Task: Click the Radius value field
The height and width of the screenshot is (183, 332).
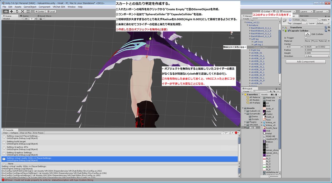Action: pyautogui.click(x=317, y=50)
